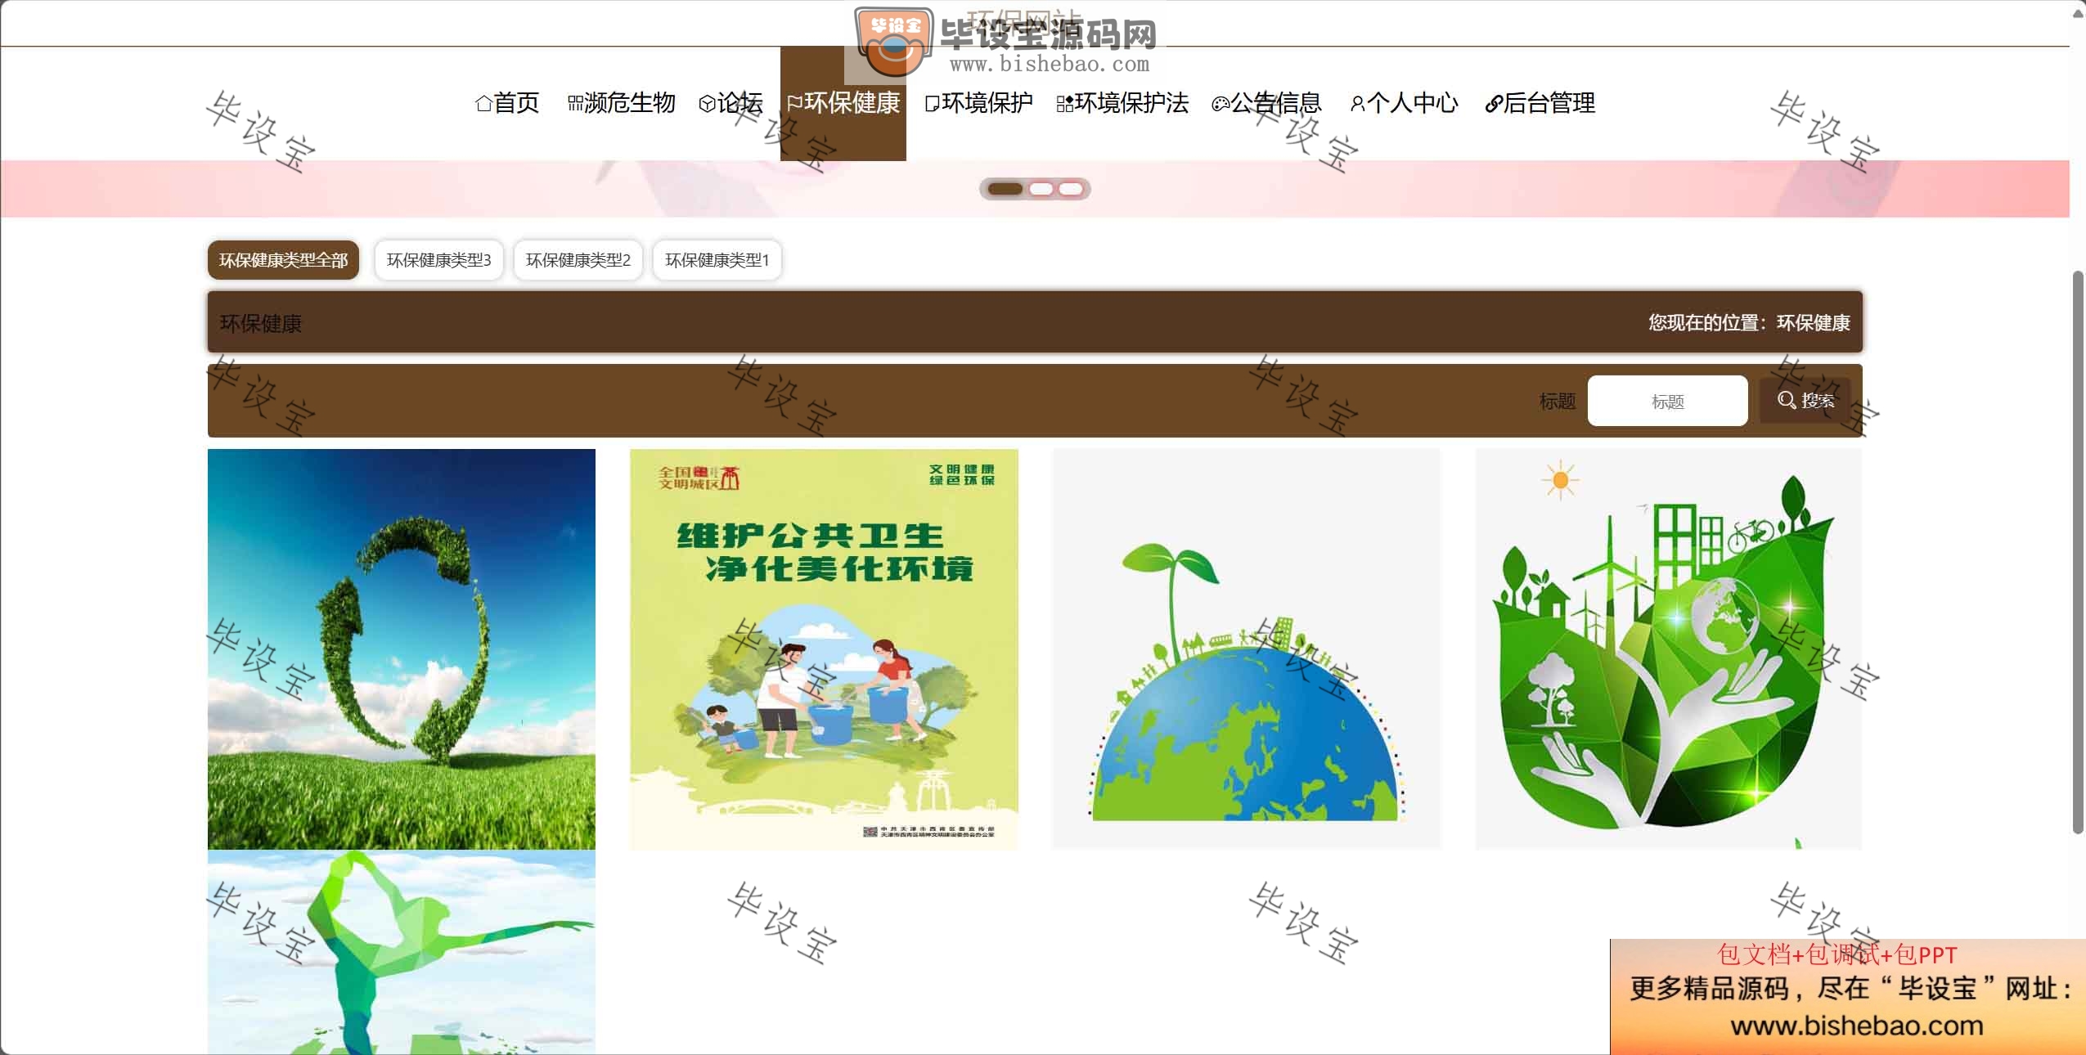Click the 搜索 button
Image resolution: width=2086 pixels, height=1055 pixels.
pyautogui.click(x=1805, y=401)
